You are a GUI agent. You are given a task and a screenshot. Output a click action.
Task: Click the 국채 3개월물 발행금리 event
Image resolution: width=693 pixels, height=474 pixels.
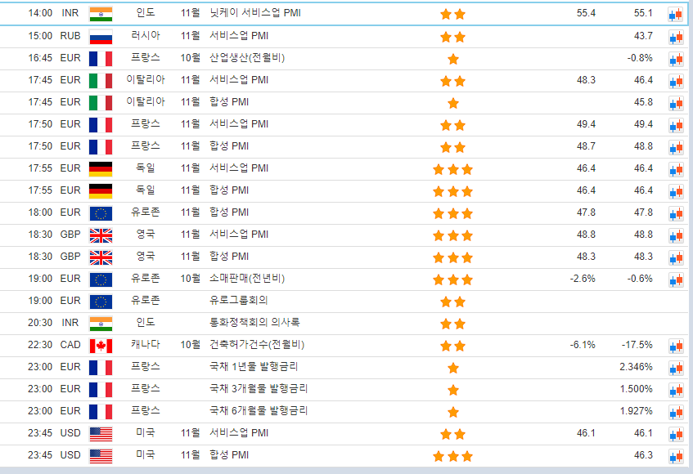tap(259, 389)
